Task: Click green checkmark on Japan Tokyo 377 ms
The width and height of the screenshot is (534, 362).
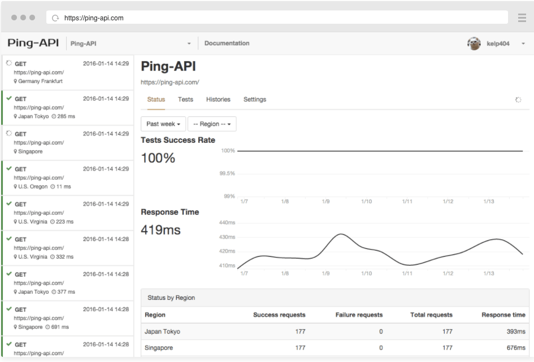Action: pos(9,273)
